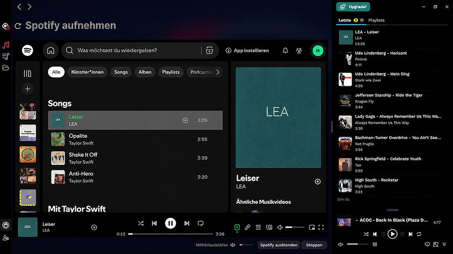Open the playlist sidebar icon
453x254 pixels.
6,56
